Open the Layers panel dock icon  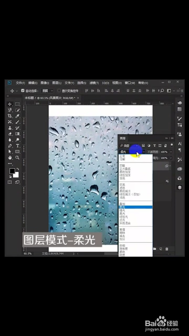(180, 187)
